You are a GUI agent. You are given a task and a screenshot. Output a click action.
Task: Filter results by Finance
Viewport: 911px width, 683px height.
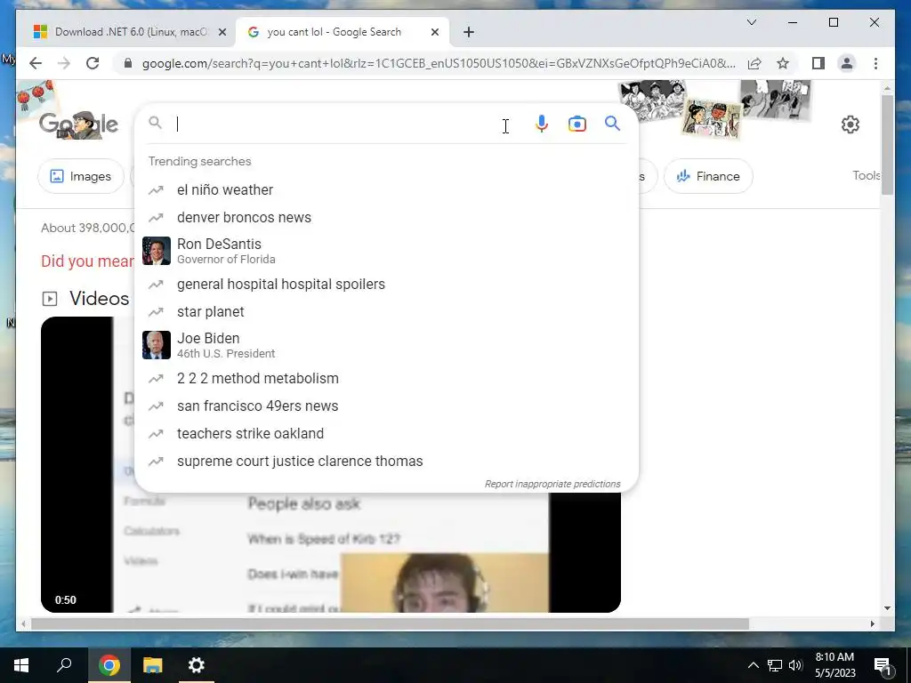click(708, 176)
